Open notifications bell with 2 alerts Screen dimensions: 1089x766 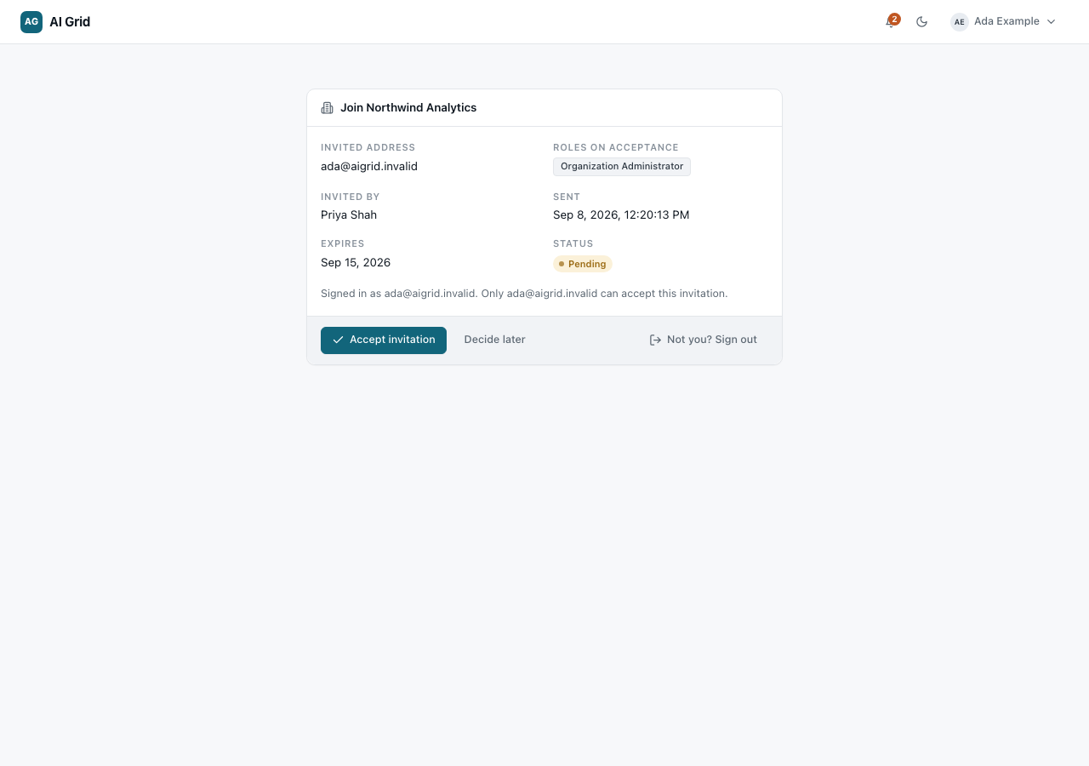point(892,21)
